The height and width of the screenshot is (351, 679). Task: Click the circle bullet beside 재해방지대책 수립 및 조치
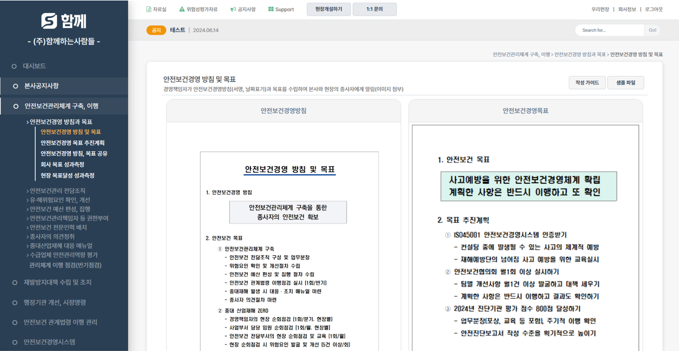[15, 282]
